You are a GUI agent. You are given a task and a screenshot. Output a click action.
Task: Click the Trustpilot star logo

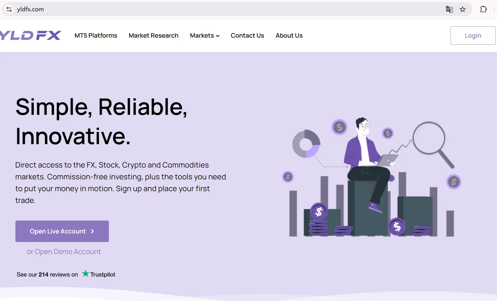pos(85,274)
